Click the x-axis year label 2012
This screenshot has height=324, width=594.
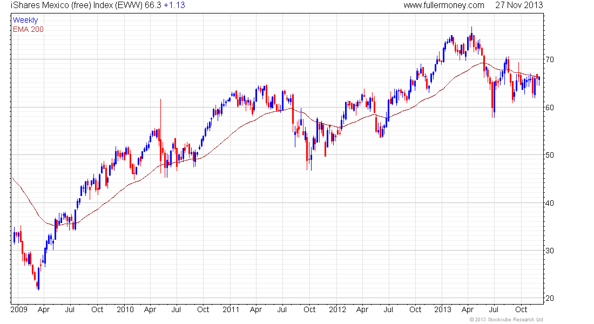(337, 309)
